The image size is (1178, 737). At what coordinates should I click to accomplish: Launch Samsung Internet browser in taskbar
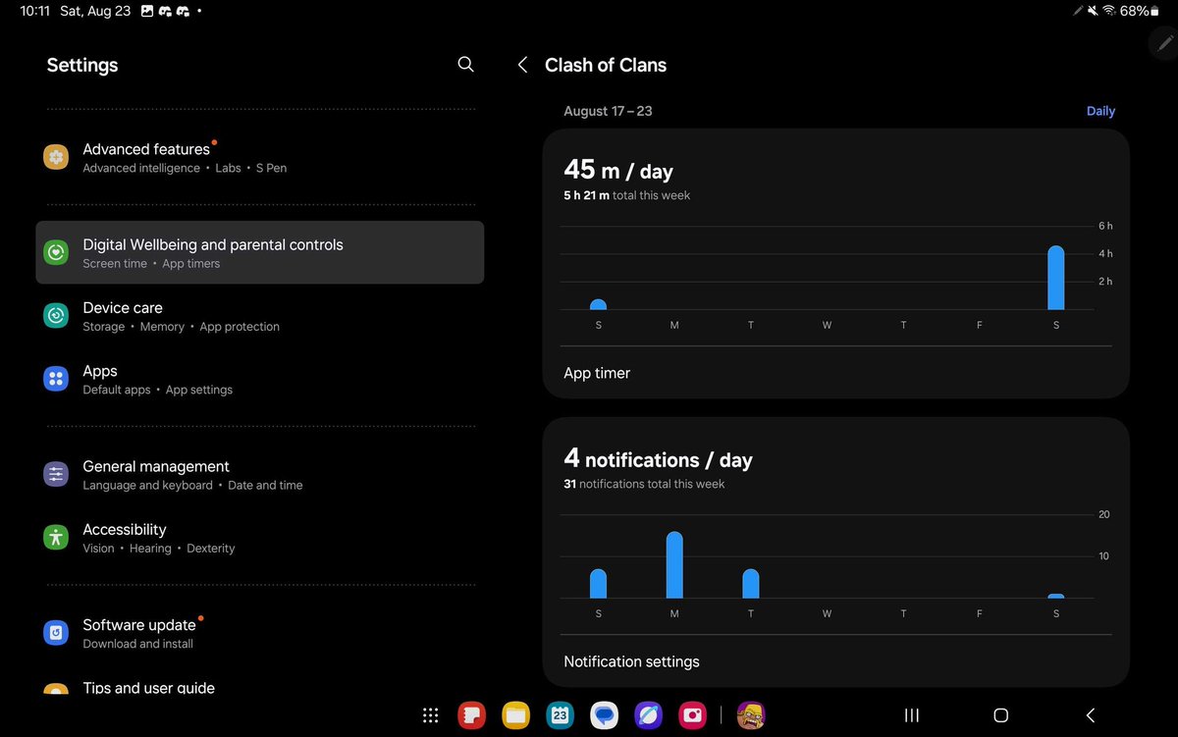point(648,715)
